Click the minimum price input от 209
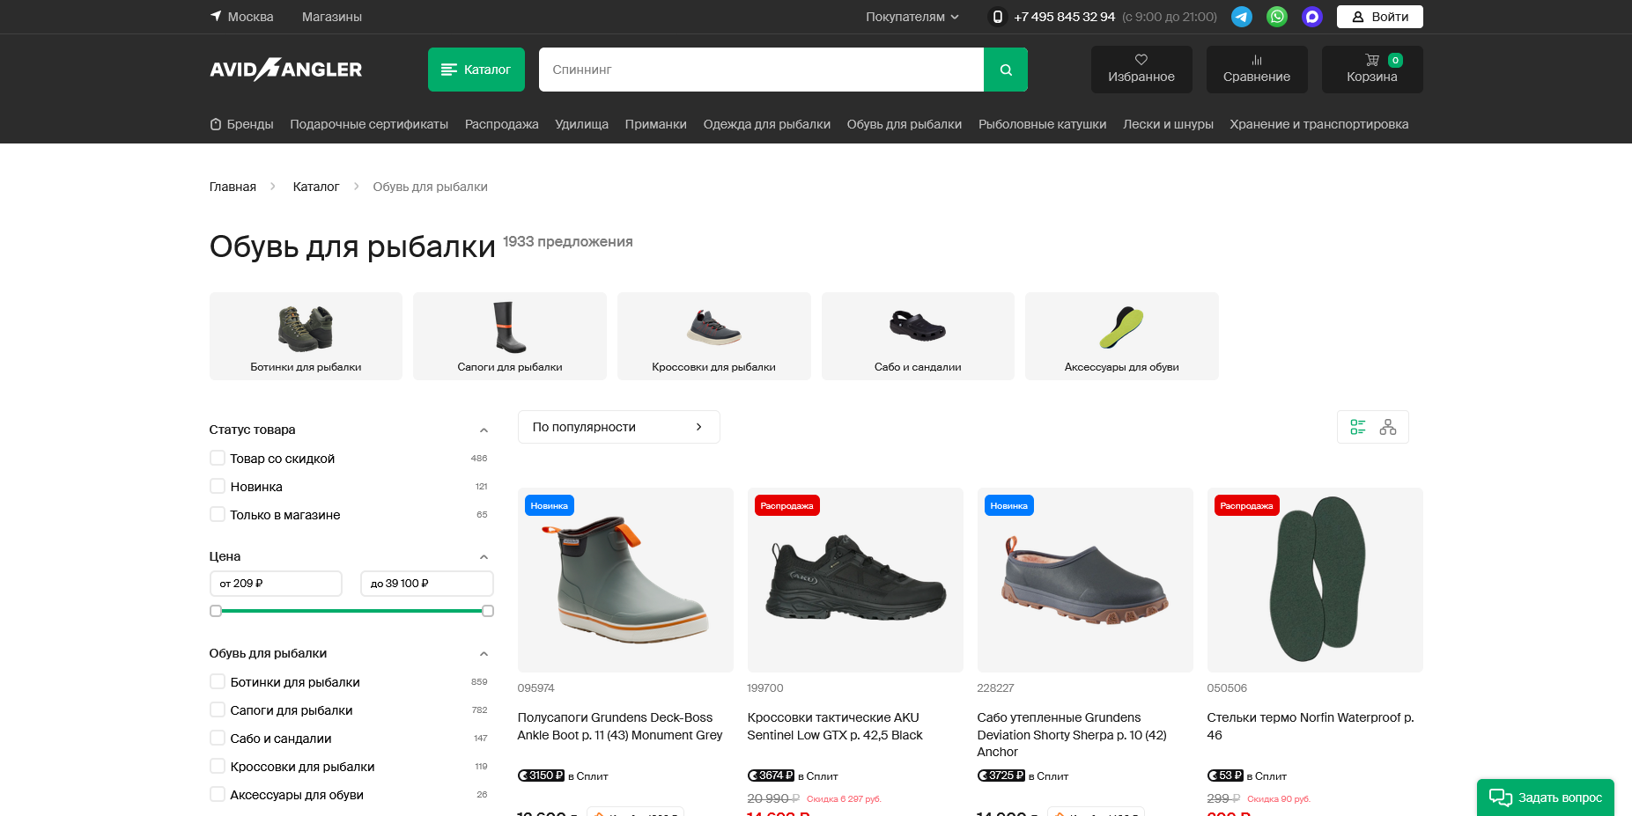 click(276, 584)
